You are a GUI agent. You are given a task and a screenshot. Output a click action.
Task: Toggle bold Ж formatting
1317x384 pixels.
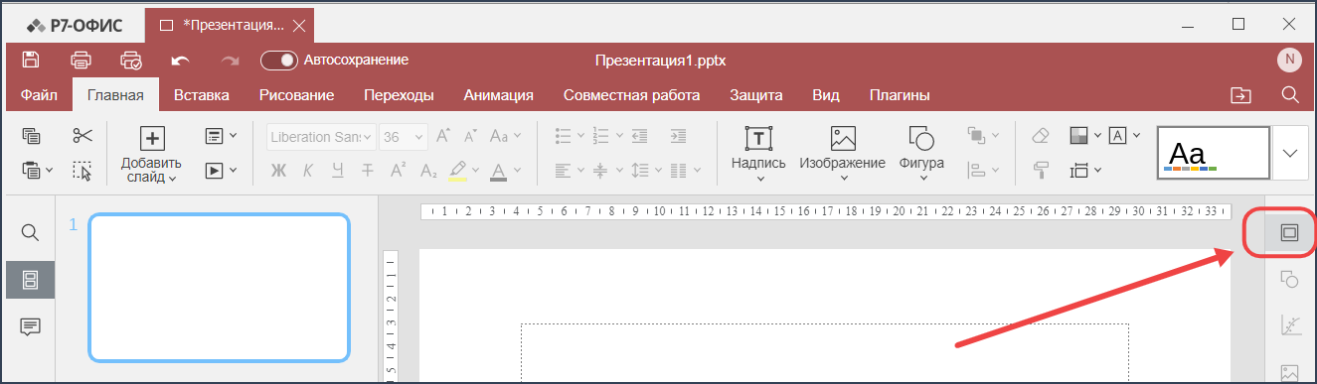(279, 171)
